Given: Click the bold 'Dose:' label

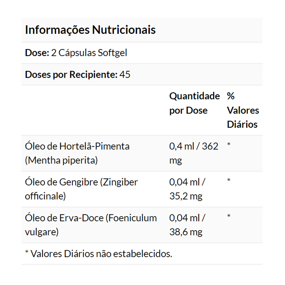Looking at the screenshot, I should 37,53.
